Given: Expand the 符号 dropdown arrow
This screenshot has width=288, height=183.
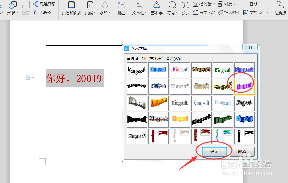Looking at the screenshot, I should point(177,13).
